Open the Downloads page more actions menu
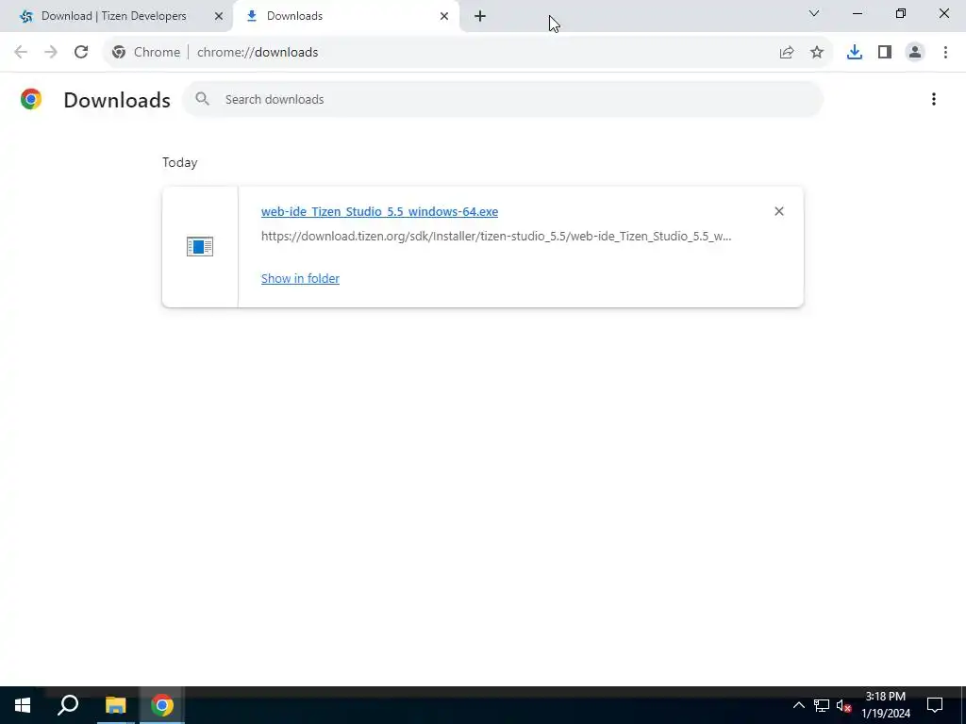This screenshot has height=724, width=966. [934, 99]
